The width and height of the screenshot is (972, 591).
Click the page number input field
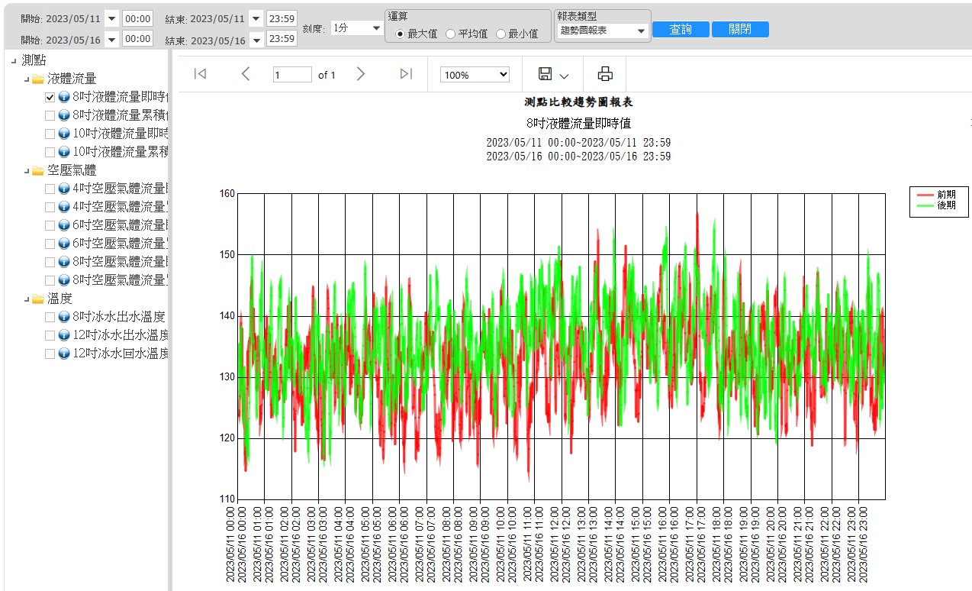(292, 75)
